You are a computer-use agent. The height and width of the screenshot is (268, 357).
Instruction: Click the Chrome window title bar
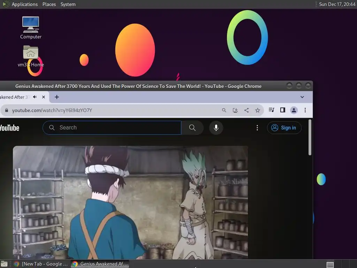coord(138,86)
